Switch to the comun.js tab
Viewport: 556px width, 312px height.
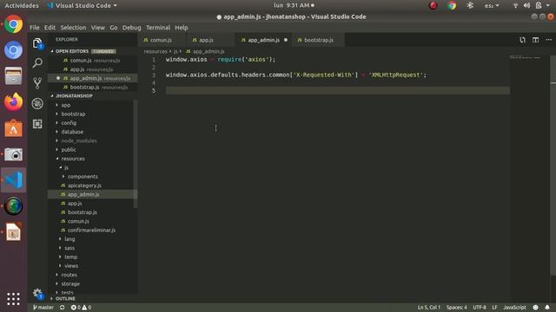(x=161, y=40)
